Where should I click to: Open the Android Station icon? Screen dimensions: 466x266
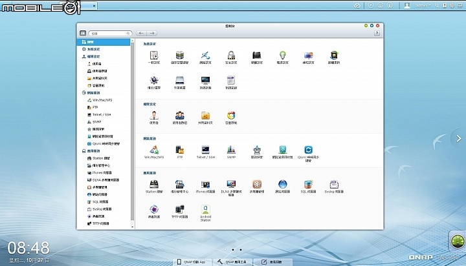pyautogui.click(x=205, y=209)
